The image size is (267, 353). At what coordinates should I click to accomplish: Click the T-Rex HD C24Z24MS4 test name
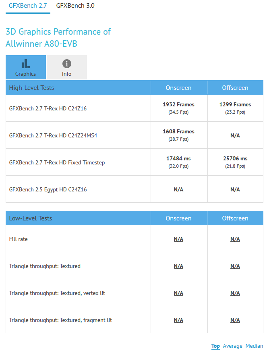coord(53,135)
